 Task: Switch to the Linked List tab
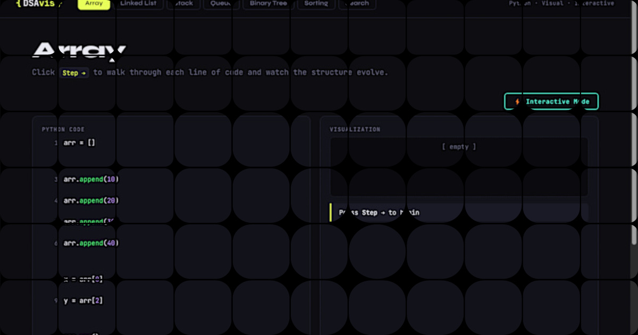[x=138, y=4]
